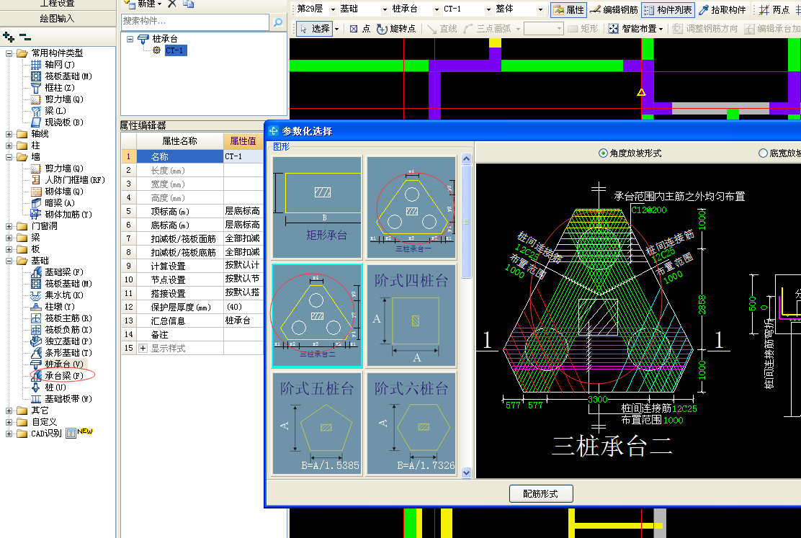Choose the 三桩承台一 shape thumbnail
This screenshot has width=801, height=538.
point(411,207)
